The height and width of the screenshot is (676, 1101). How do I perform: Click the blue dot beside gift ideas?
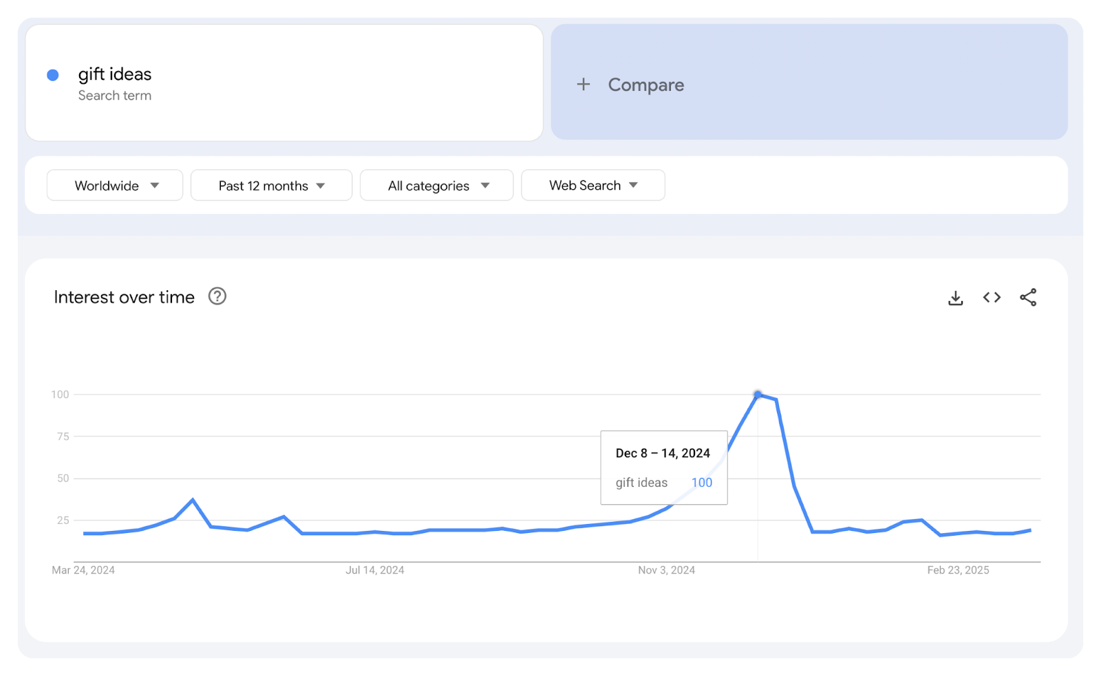[53, 75]
